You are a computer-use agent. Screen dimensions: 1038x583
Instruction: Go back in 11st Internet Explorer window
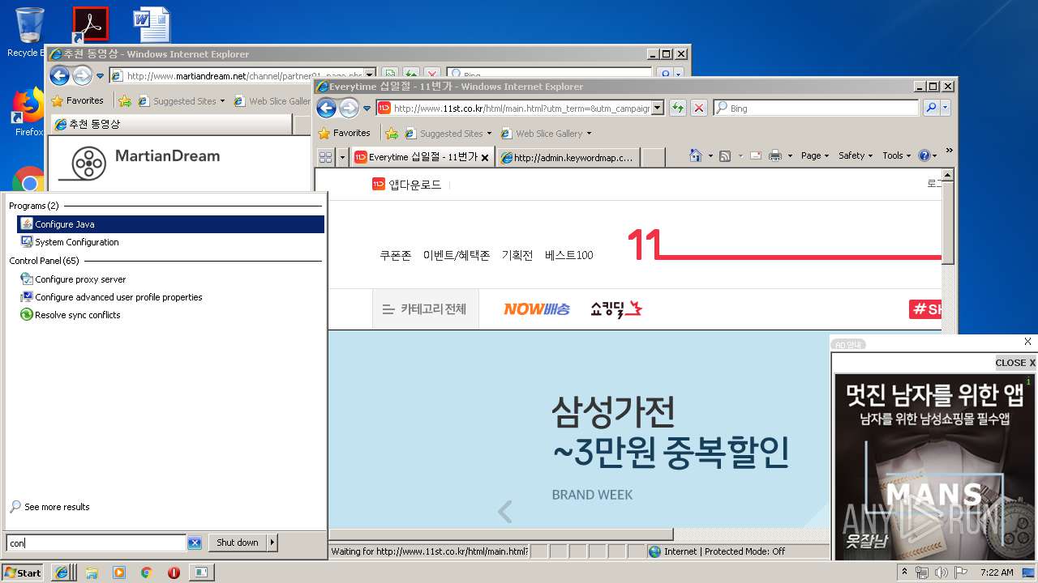(x=326, y=108)
